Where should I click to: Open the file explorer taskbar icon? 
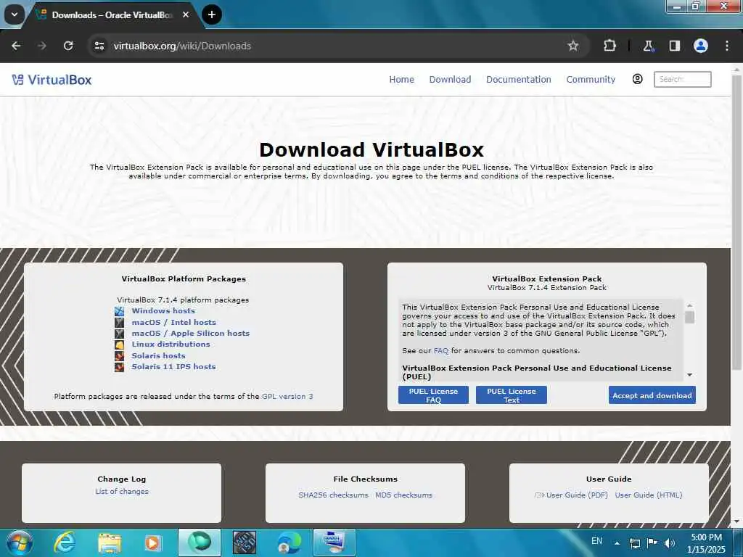110,542
